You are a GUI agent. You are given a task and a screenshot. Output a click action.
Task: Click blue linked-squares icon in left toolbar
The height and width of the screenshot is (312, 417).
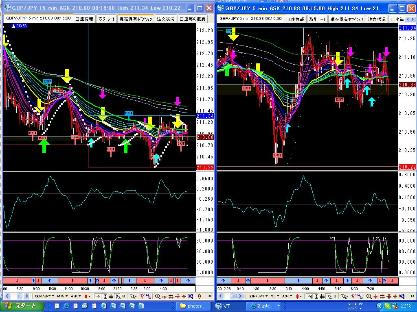click(149, 296)
